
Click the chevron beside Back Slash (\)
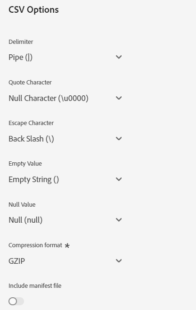tap(119, 138)
